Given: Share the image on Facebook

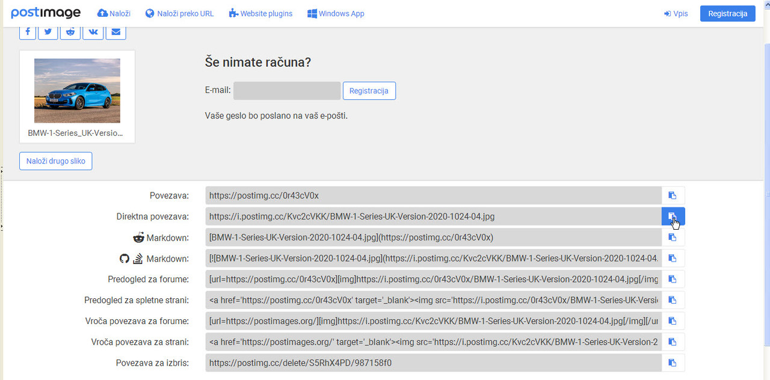Looking at the screenshot, I should (29, 32).
